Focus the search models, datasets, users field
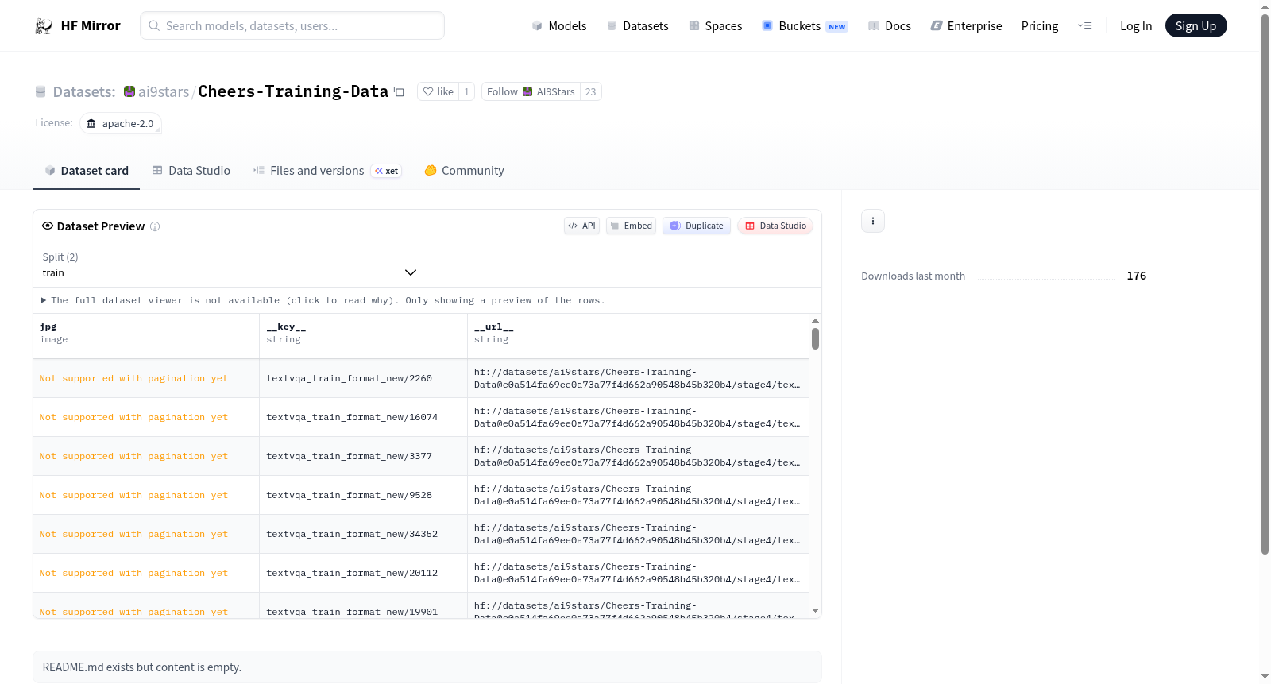 click(292, 26)
